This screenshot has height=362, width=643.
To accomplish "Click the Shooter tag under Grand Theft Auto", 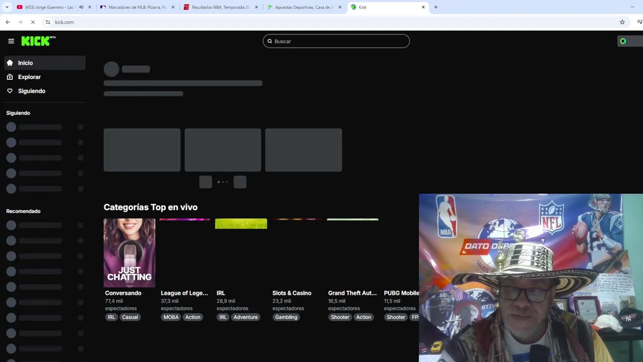I will (340, 317).
